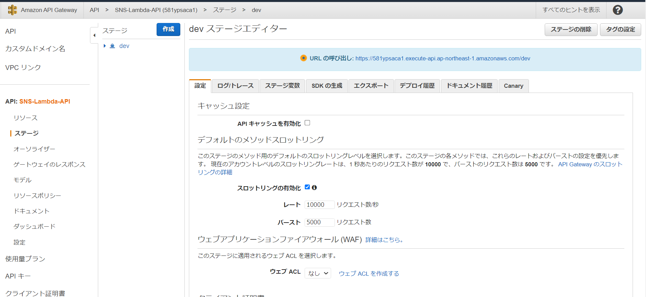Screen dimensions: 646x297
Task: Click the WAF 詳細はこちら link
Action: point(384,240)
